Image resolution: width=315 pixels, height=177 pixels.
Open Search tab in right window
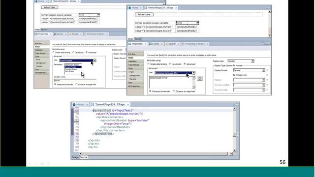172,44
